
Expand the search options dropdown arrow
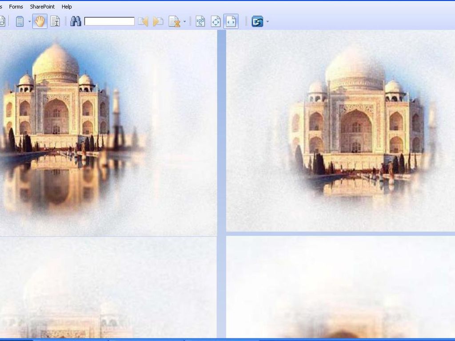point(184,21)
